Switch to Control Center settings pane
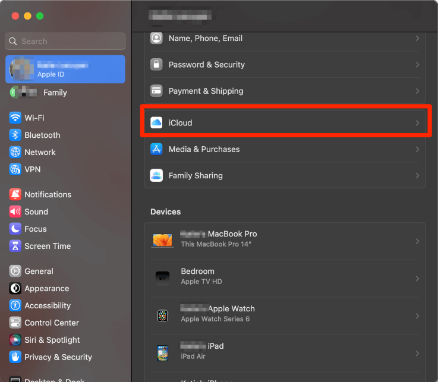 [52, 323]
